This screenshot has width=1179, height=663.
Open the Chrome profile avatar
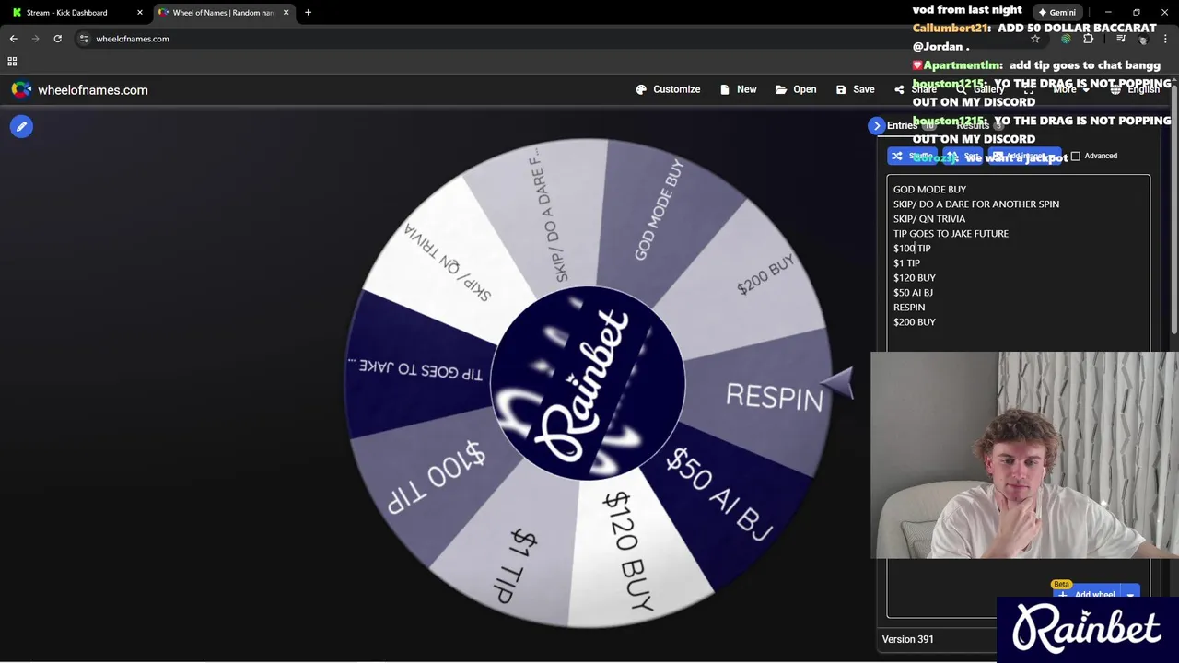pyautogui.click(x=1143, y=39)
